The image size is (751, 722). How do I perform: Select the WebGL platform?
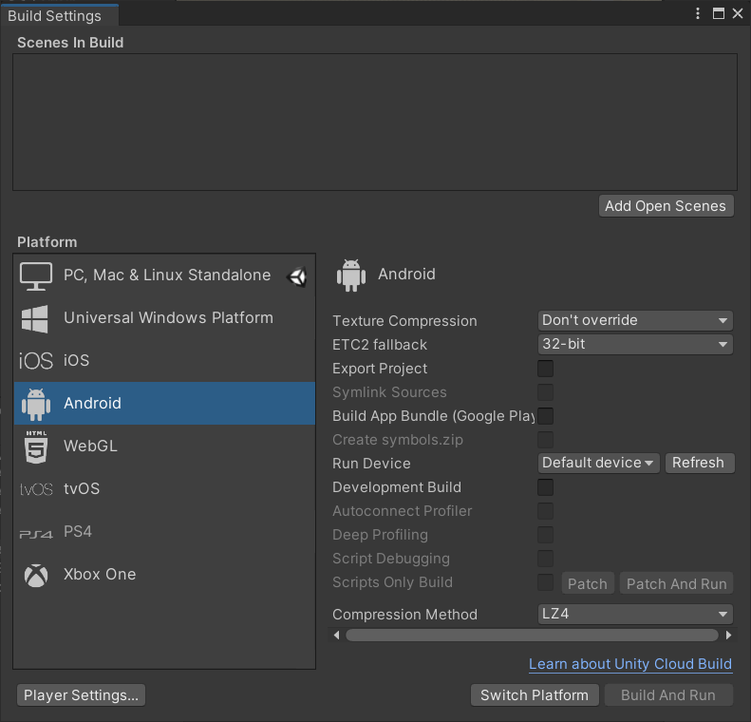pyautogui.click(x=164, y=446)
